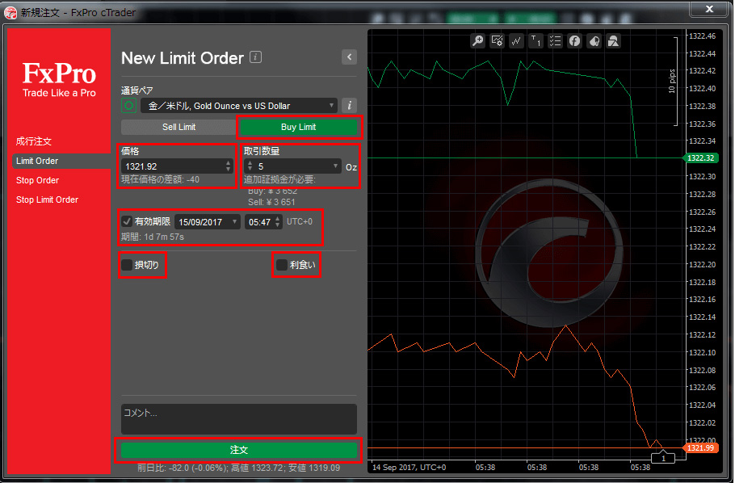This screenshot has width=735, height=483.
Task: Open the expiry date 15/09/2017 dropdown
Action: 208,222
